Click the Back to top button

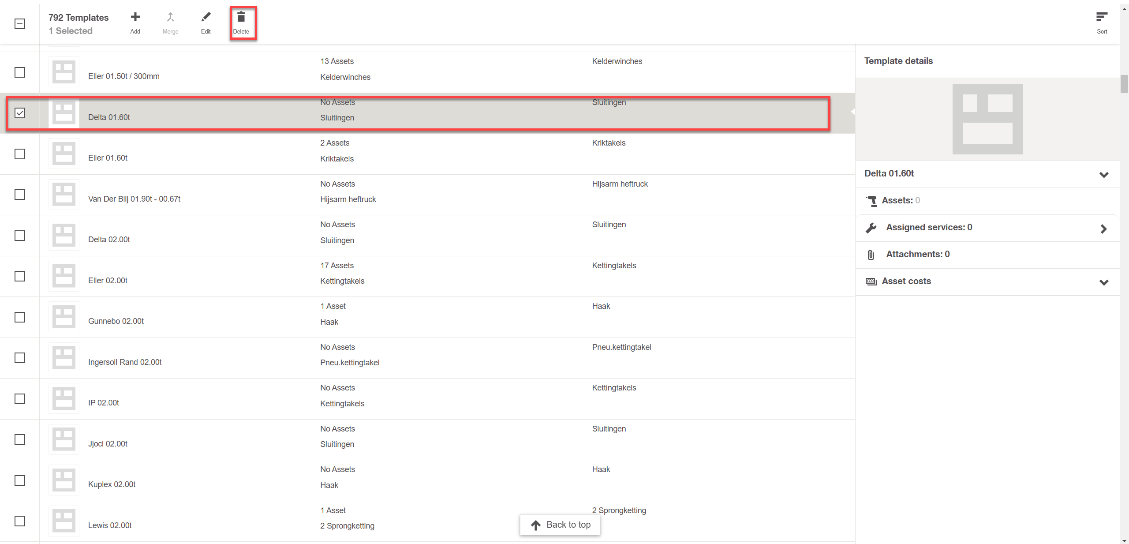click(560, 525)
